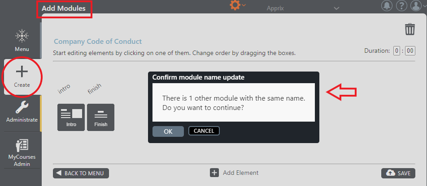427x186 pixels.
Task: Dismiss the dialog with CANCEL
Action: coord(204,131)
